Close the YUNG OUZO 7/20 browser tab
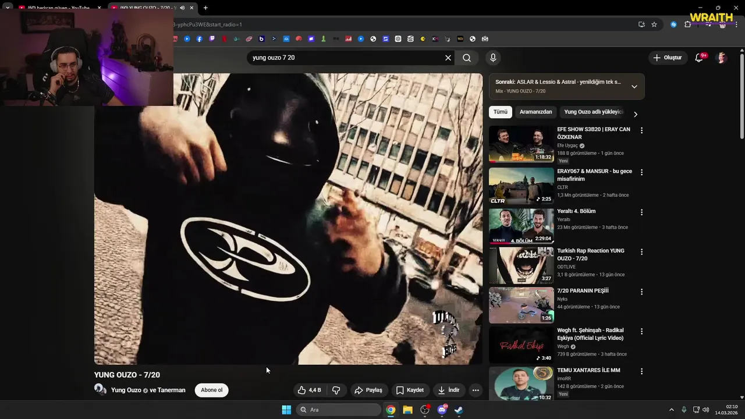 point(191,8)
